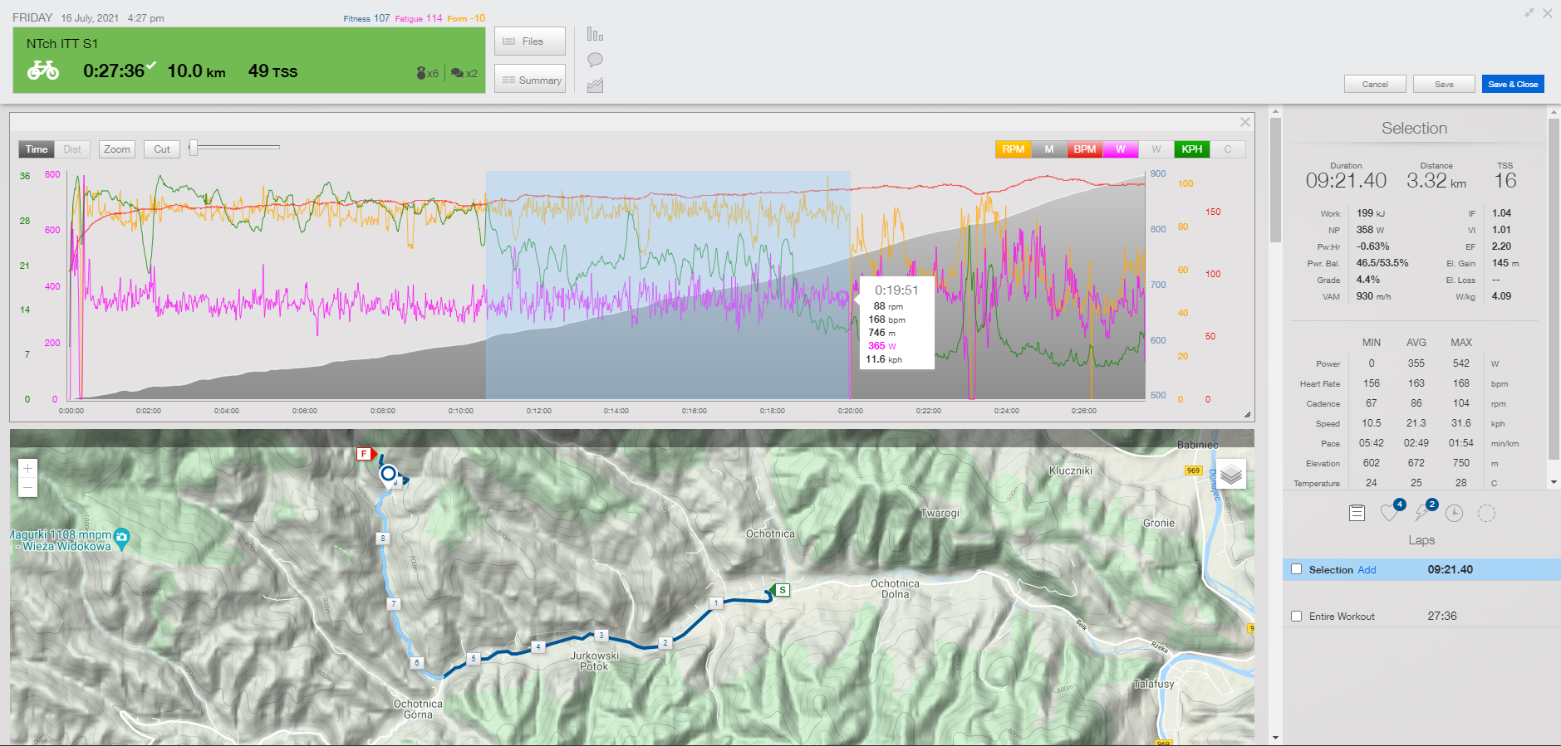Click the speech bubble comments icon
The height and width of the screenshot is (746, 1561).
(x=595, y=60)
